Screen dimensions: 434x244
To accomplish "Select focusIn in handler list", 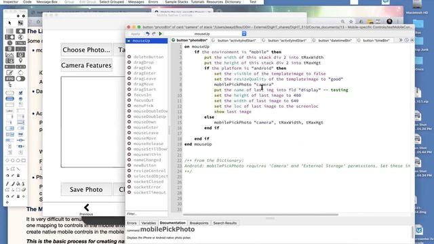I will tap(142, 95).
